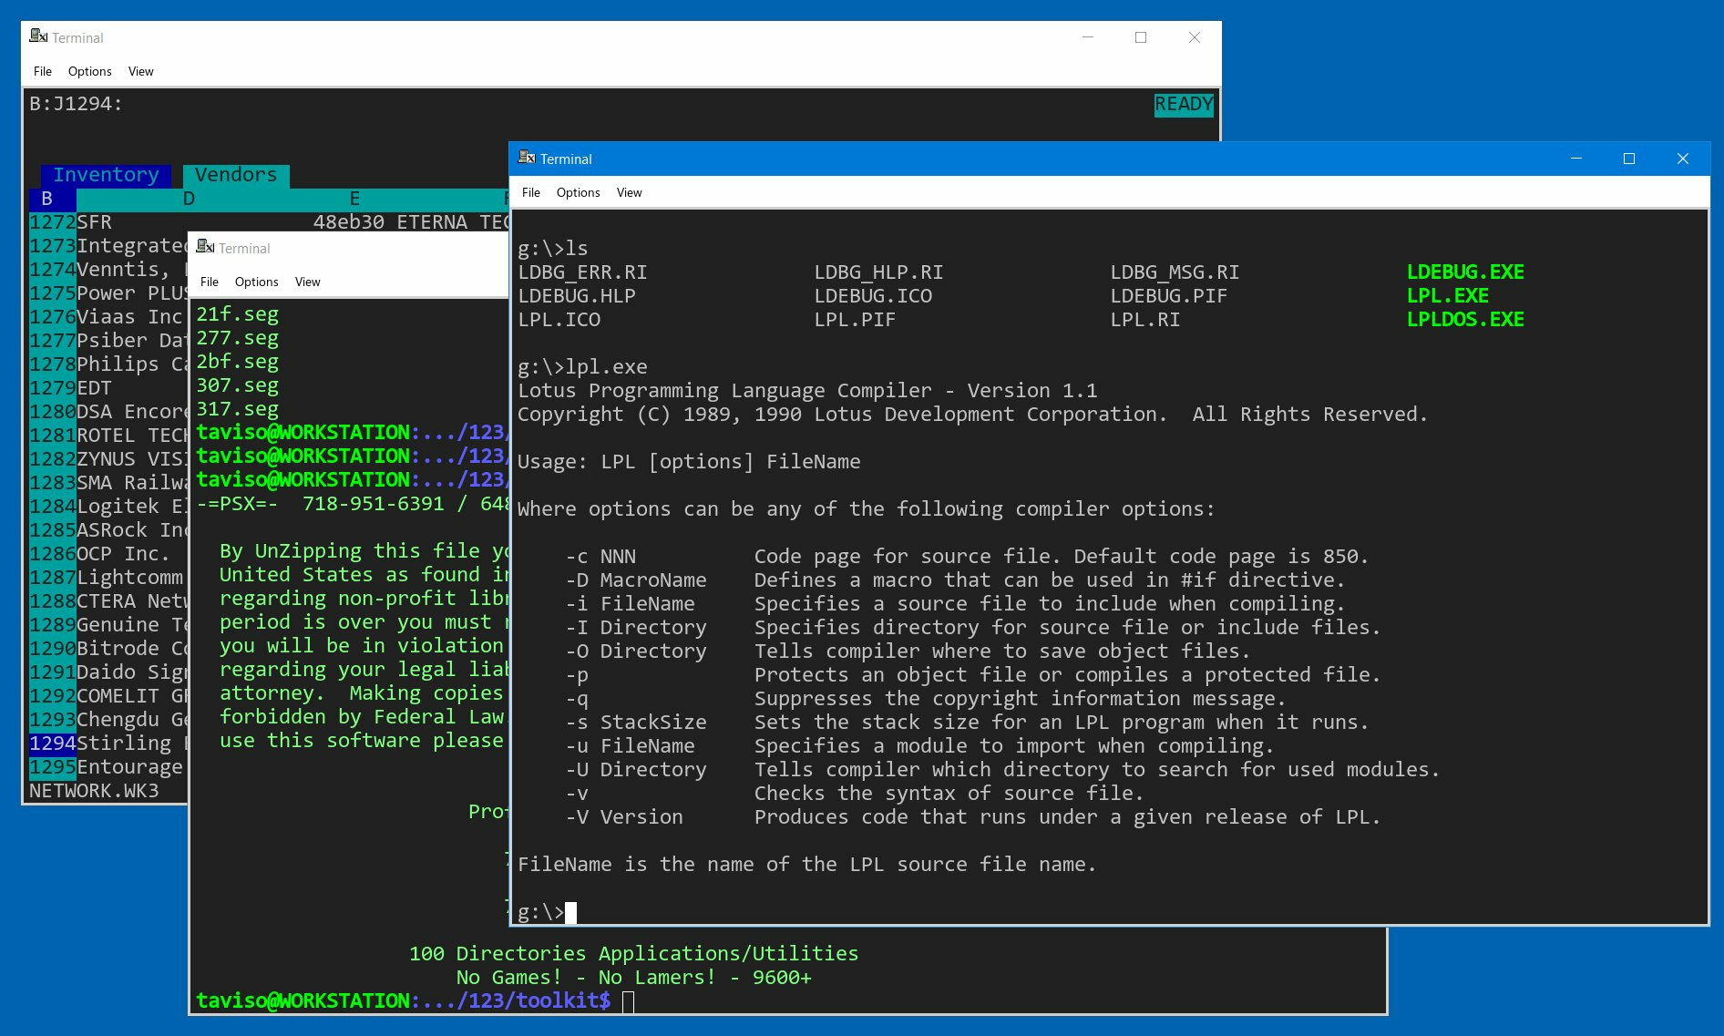
Task: Click LPL.ICO file name
Action: click(x=559, y=319)
